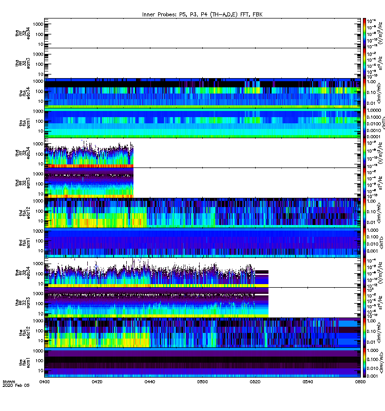Select the the fbk edc12 panel label

(x=25, y=332)
